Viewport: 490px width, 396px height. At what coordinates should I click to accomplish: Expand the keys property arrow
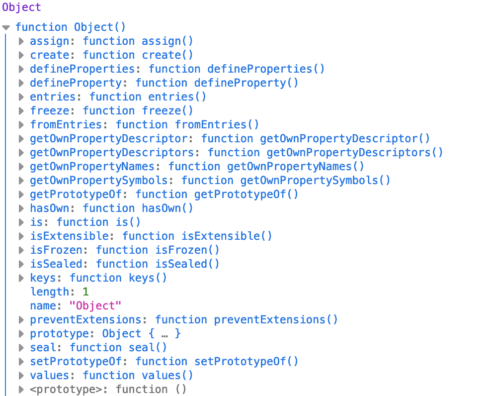click(21, 278)
